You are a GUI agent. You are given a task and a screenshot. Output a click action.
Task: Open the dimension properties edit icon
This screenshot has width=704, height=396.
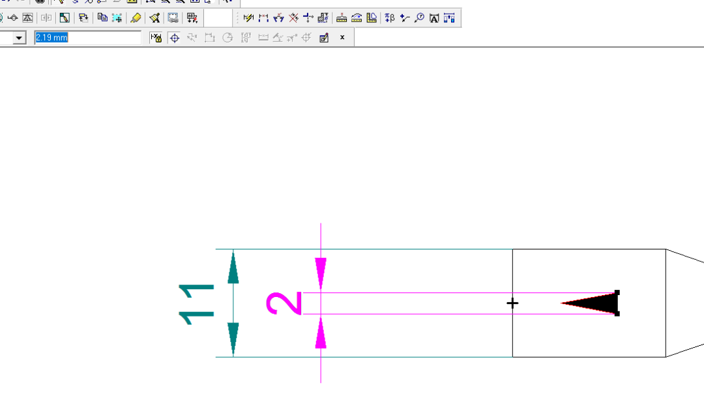[324, 38]
